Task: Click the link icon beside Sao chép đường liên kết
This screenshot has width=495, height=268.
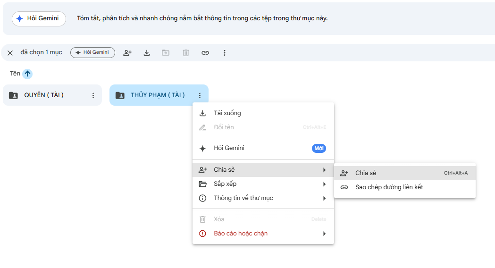Action: click(x=344, y=187)
